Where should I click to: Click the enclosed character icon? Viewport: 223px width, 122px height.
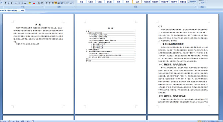tap(42, 3)
